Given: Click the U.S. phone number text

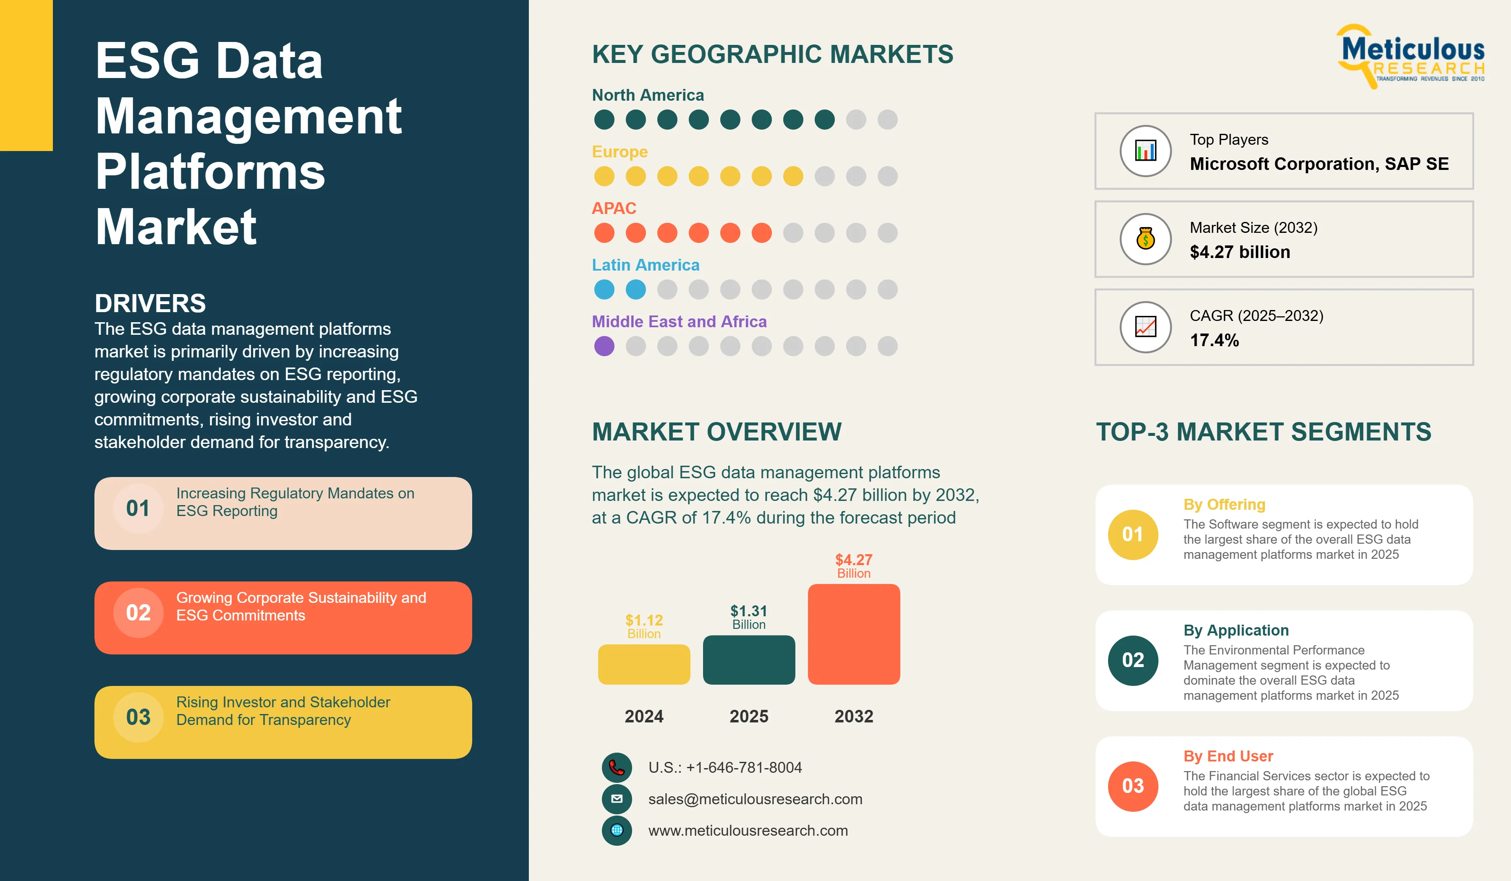Looking at the screenshot, I should 725,767.
